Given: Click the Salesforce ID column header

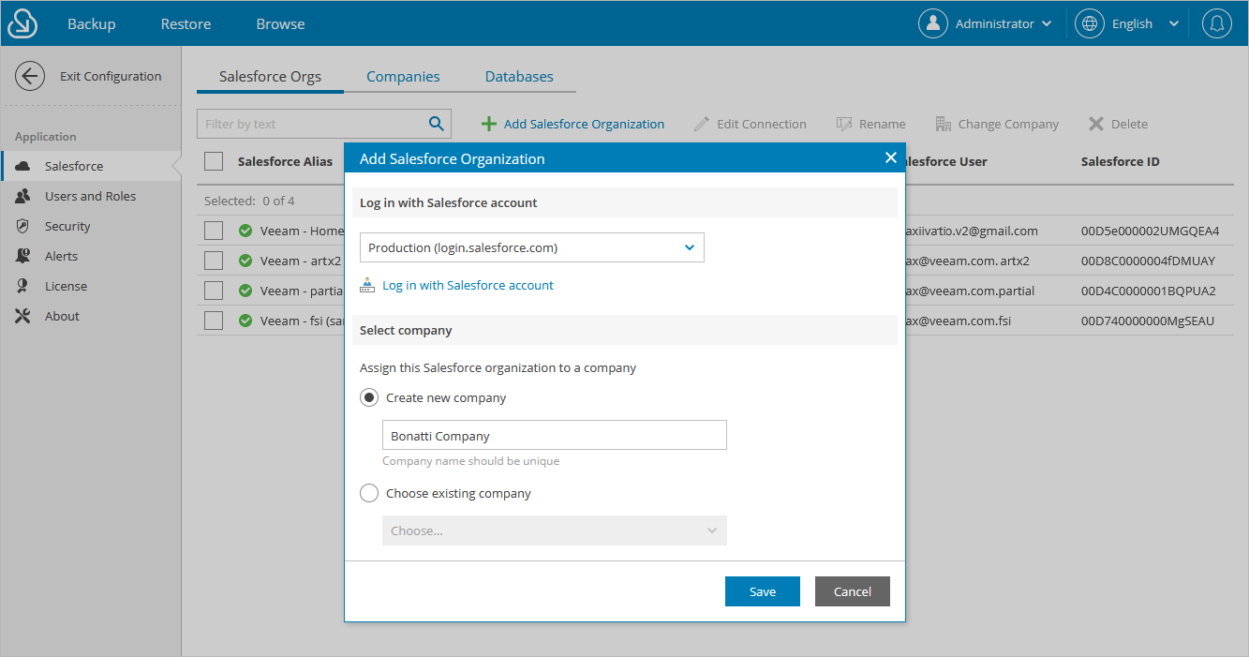Looking at the screenshot, I should 1120,161.
